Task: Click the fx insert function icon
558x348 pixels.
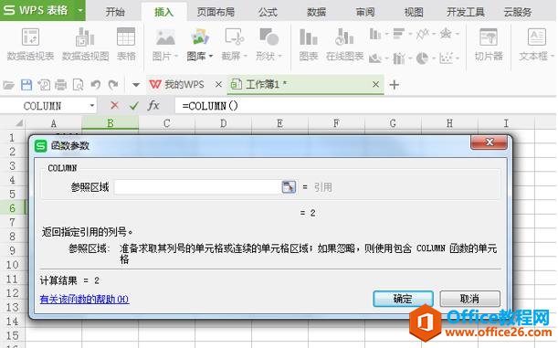Action: tap(153, 105)
